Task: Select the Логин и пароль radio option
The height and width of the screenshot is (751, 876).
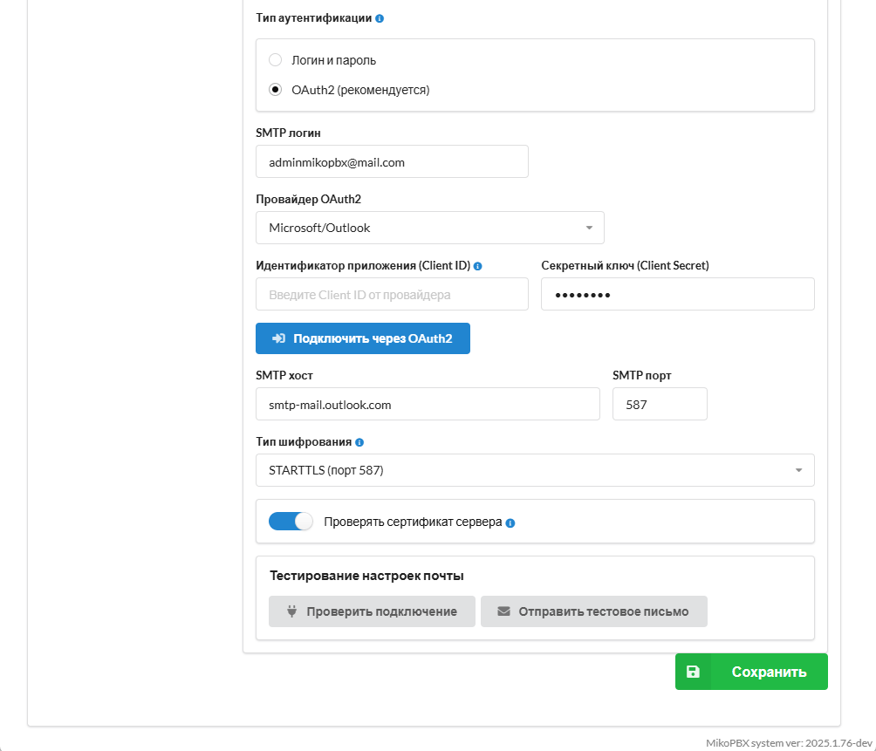Action: tap(276, 60)
